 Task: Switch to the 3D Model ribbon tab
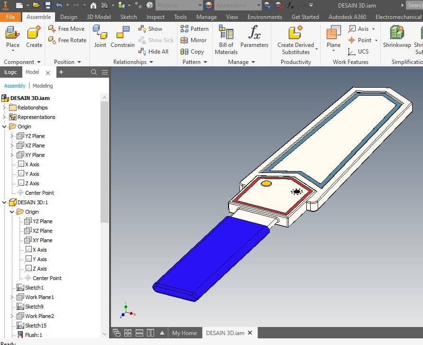[x=99, y=17]
